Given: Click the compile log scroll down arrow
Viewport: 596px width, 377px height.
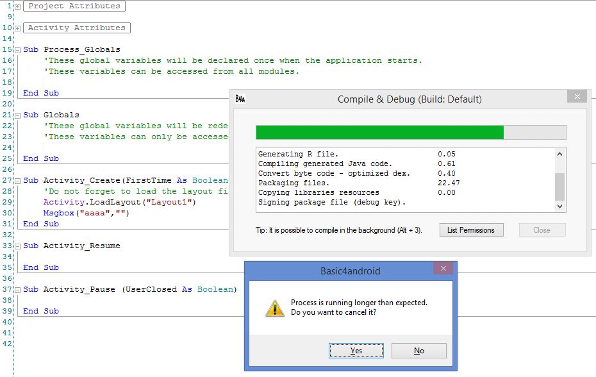Looking at the screenshot, I should click(559, 206).
